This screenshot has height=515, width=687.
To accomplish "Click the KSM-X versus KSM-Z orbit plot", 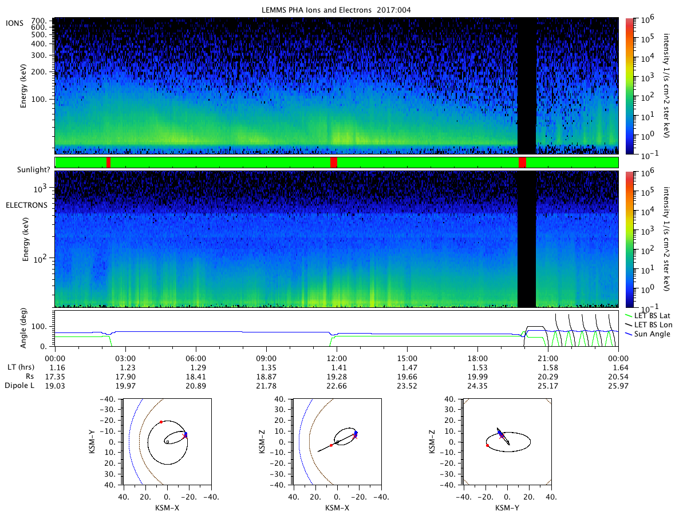I will click(337, 442).
